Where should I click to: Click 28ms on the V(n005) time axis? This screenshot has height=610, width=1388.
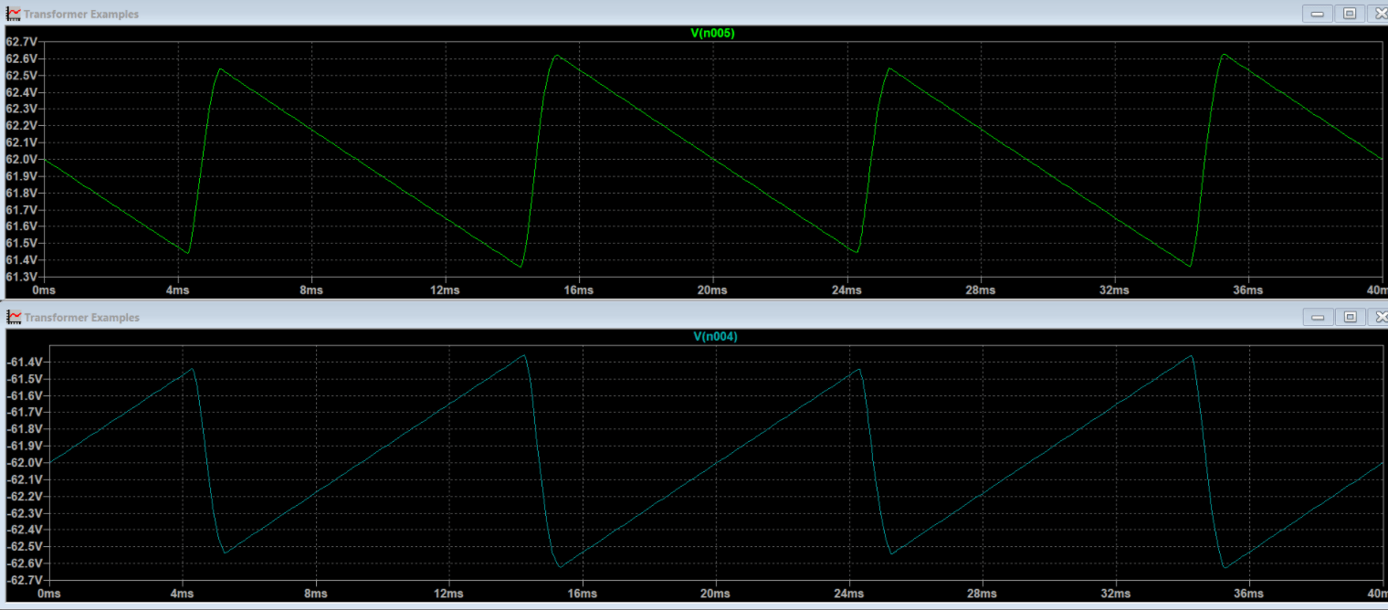tap(980, 290)
